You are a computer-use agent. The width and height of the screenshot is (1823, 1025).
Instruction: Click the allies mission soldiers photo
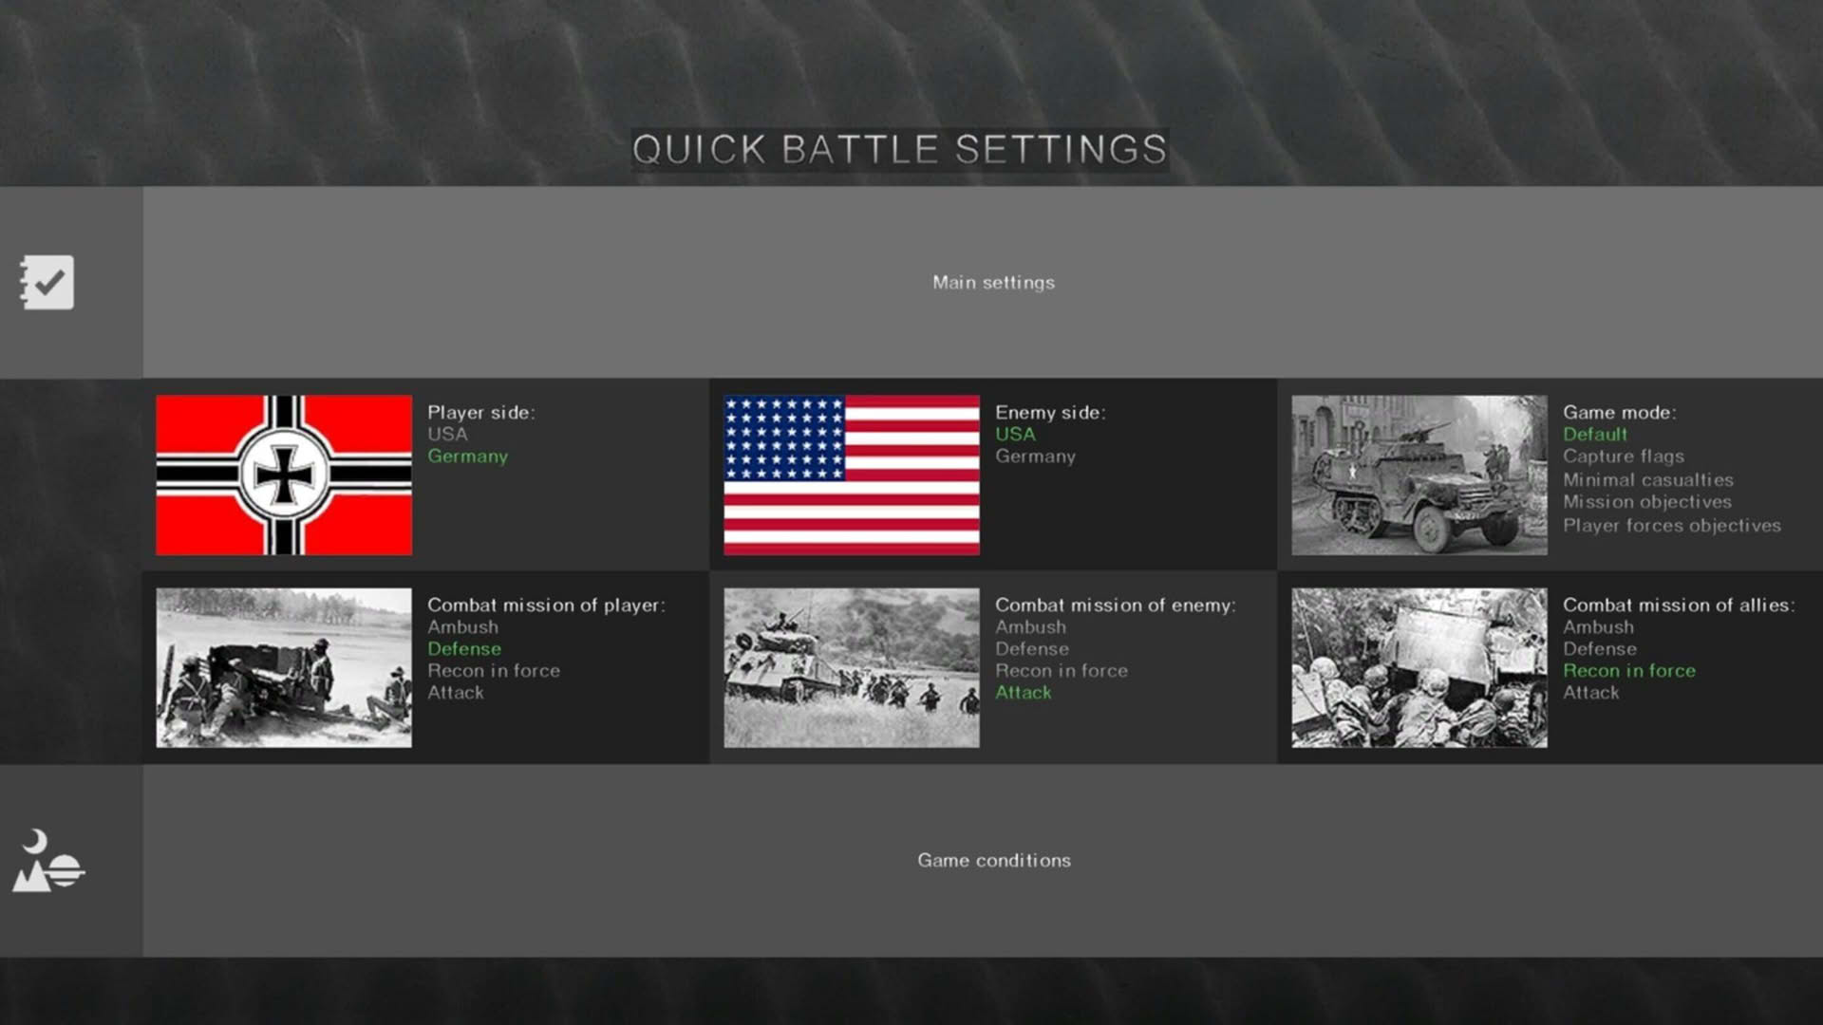click(1419, 667)
